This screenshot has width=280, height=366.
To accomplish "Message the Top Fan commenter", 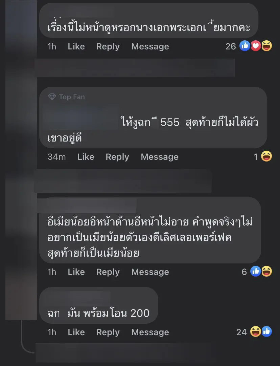I will point(160,157).
